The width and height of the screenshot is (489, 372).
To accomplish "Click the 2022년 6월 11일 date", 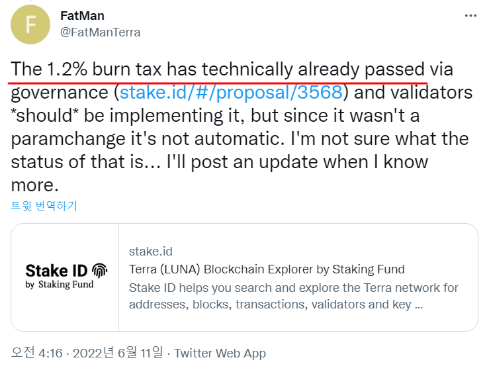I will [x=118, y=353].
